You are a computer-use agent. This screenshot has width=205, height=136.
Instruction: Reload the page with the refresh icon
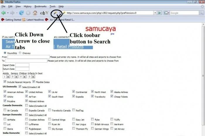21,13
